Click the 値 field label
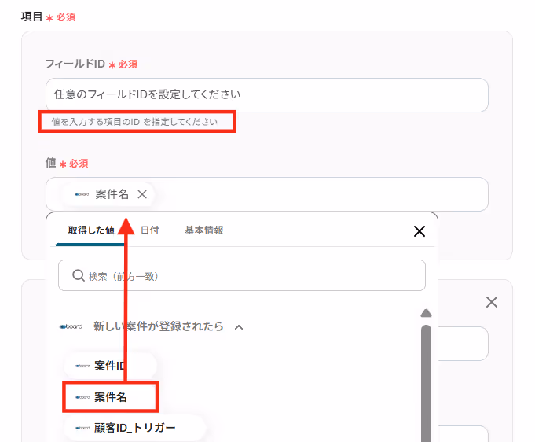Viewport: 535px width, 442px height. (x=51, y=163)
